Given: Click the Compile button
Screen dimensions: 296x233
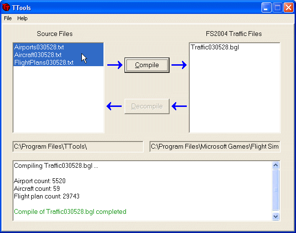Looking at the screenshot, I should pos(147,65).
